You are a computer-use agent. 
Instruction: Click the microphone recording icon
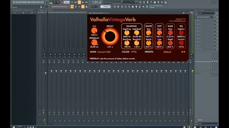(148, 2)
